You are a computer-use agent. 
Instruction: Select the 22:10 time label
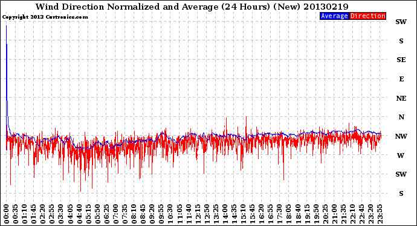click(x=352, y=214)
